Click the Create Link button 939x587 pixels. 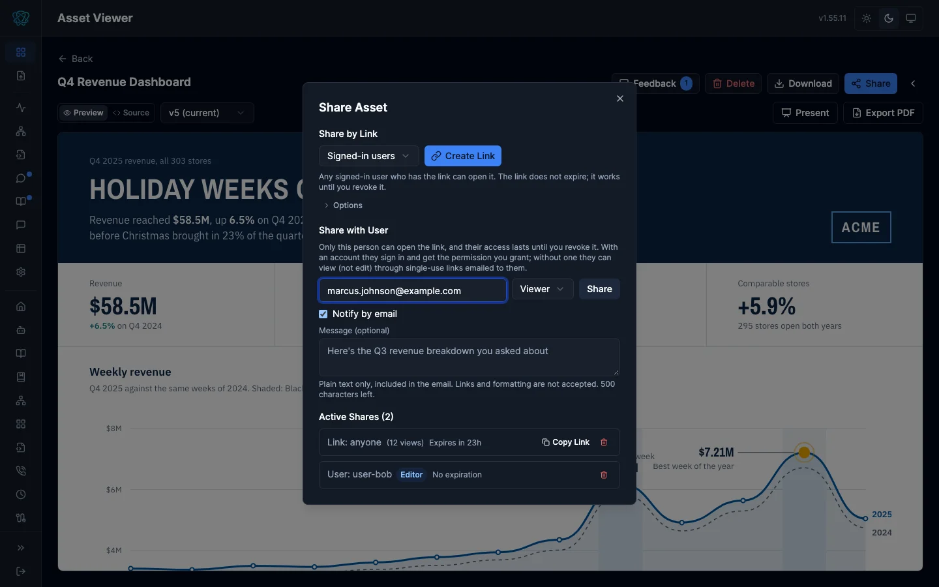463,156
